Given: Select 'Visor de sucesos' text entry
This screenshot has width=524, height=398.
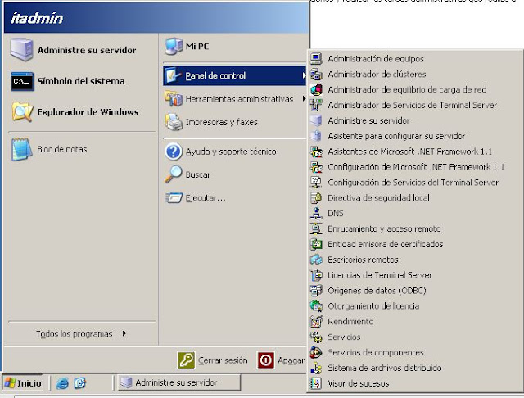Looking at the screenshot, I should [359, 383].
